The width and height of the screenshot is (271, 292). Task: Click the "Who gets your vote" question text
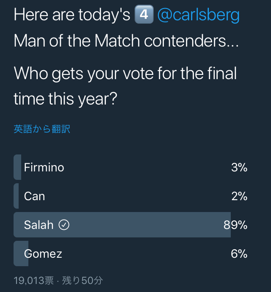[x=125, y=74]
